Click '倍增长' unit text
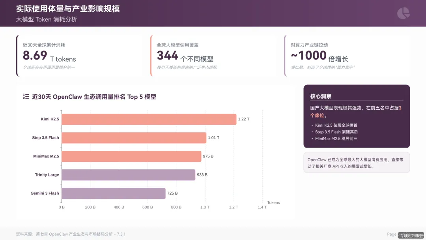The width and height of the screenshot is (426, 240). point(338,59)
